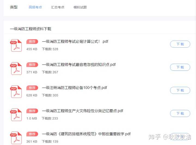Download 最容易忽视的知识点 pdf

(180, 67)
